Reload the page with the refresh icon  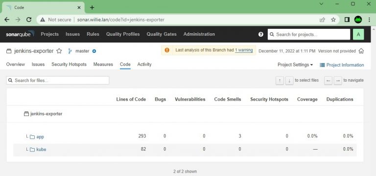pos(29,20)
